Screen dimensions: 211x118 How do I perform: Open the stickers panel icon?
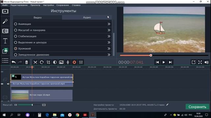pos(5,51)
